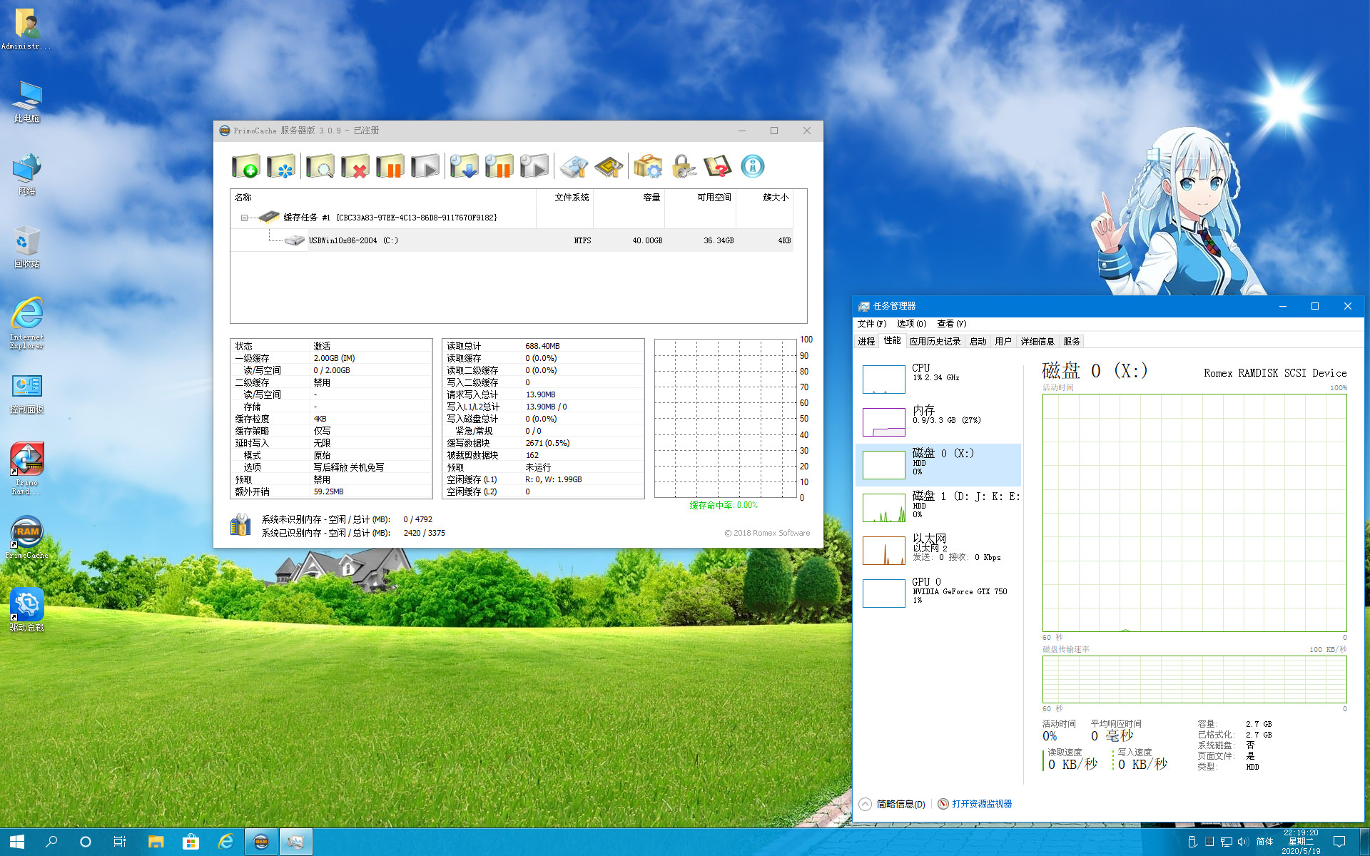Open cache task properties with the magnifier icon
The image size is (1370, 856).
(320, 166)
